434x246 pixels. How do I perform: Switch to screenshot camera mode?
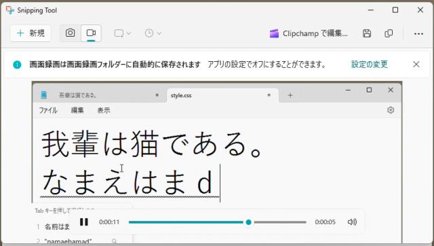pos(71,33)
